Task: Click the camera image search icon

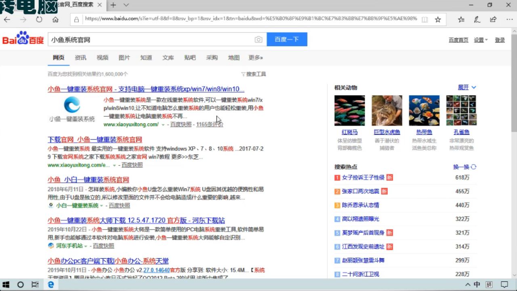Action: pyautogui.click(x=258, y=40)
